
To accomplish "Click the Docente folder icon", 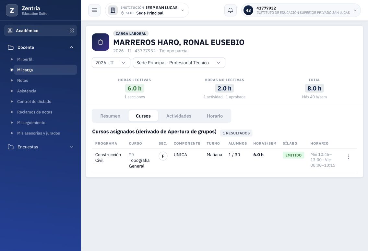I will [11, 47].
